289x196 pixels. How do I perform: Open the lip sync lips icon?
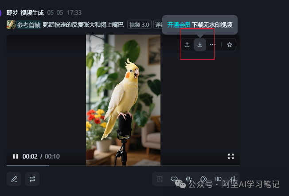coord(174,179)
